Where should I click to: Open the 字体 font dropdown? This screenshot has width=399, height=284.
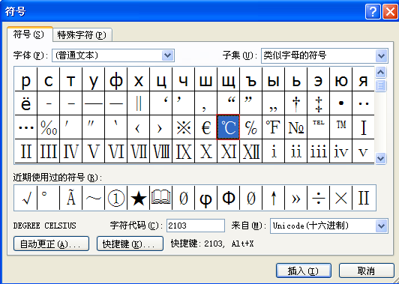[x=113, y=55]
